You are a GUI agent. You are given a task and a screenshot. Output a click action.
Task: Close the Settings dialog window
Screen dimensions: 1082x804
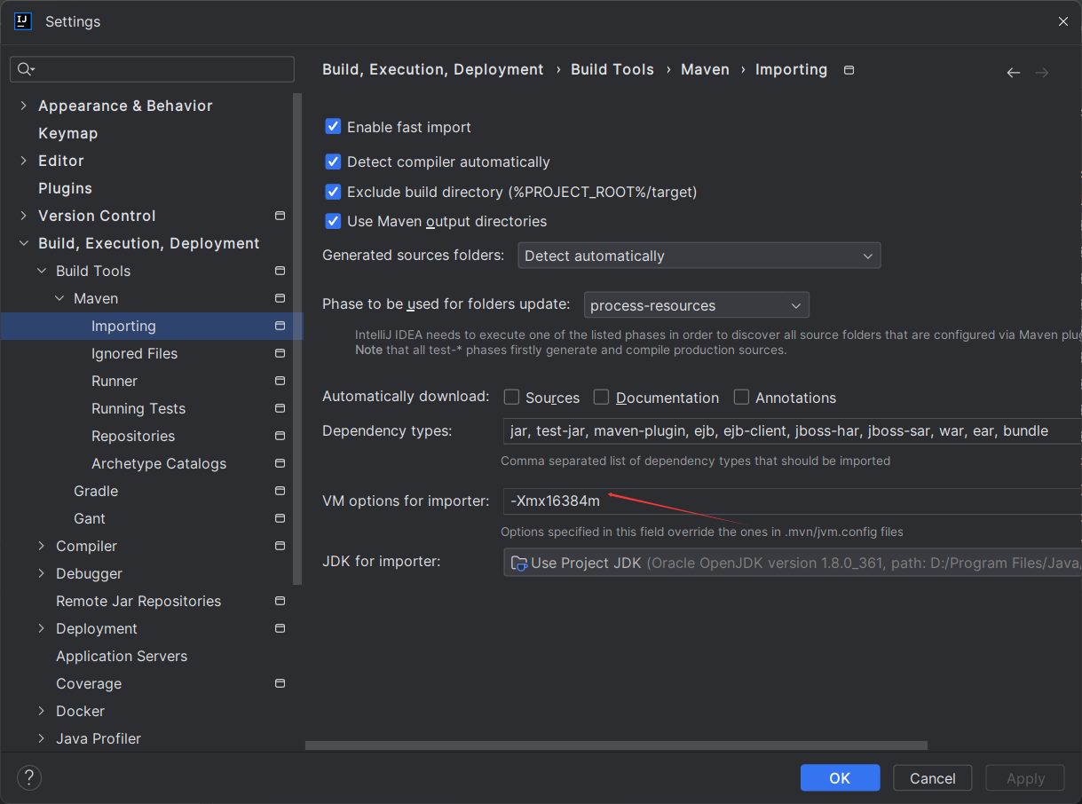[x=1062, y=21]
